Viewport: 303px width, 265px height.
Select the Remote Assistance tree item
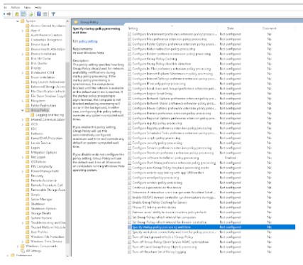click(x=44, y=180)
